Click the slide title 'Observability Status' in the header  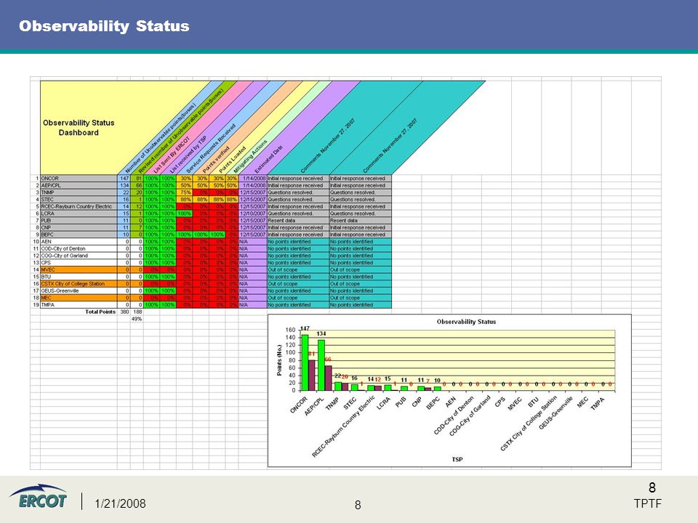[104, 26]
